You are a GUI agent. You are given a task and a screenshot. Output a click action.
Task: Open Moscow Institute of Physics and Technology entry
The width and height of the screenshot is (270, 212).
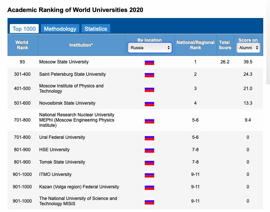coord(71,89)
